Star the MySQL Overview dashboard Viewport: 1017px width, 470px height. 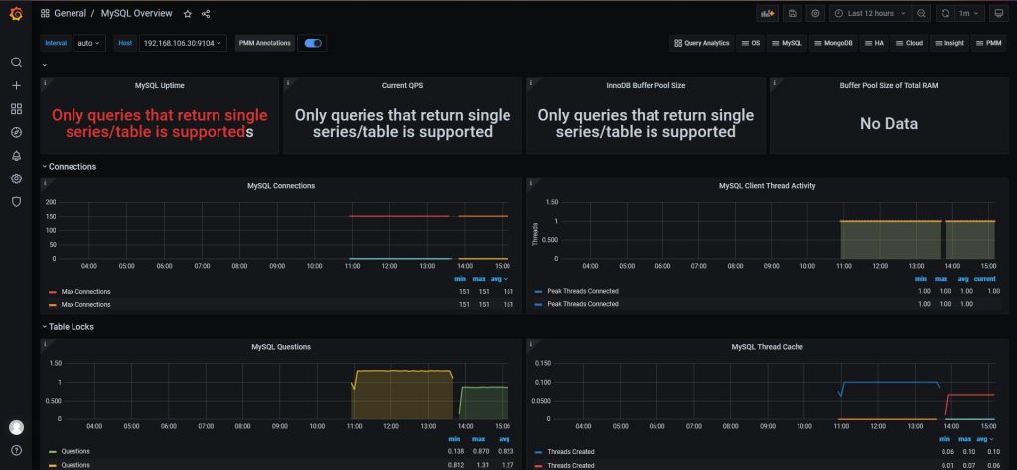188,14
